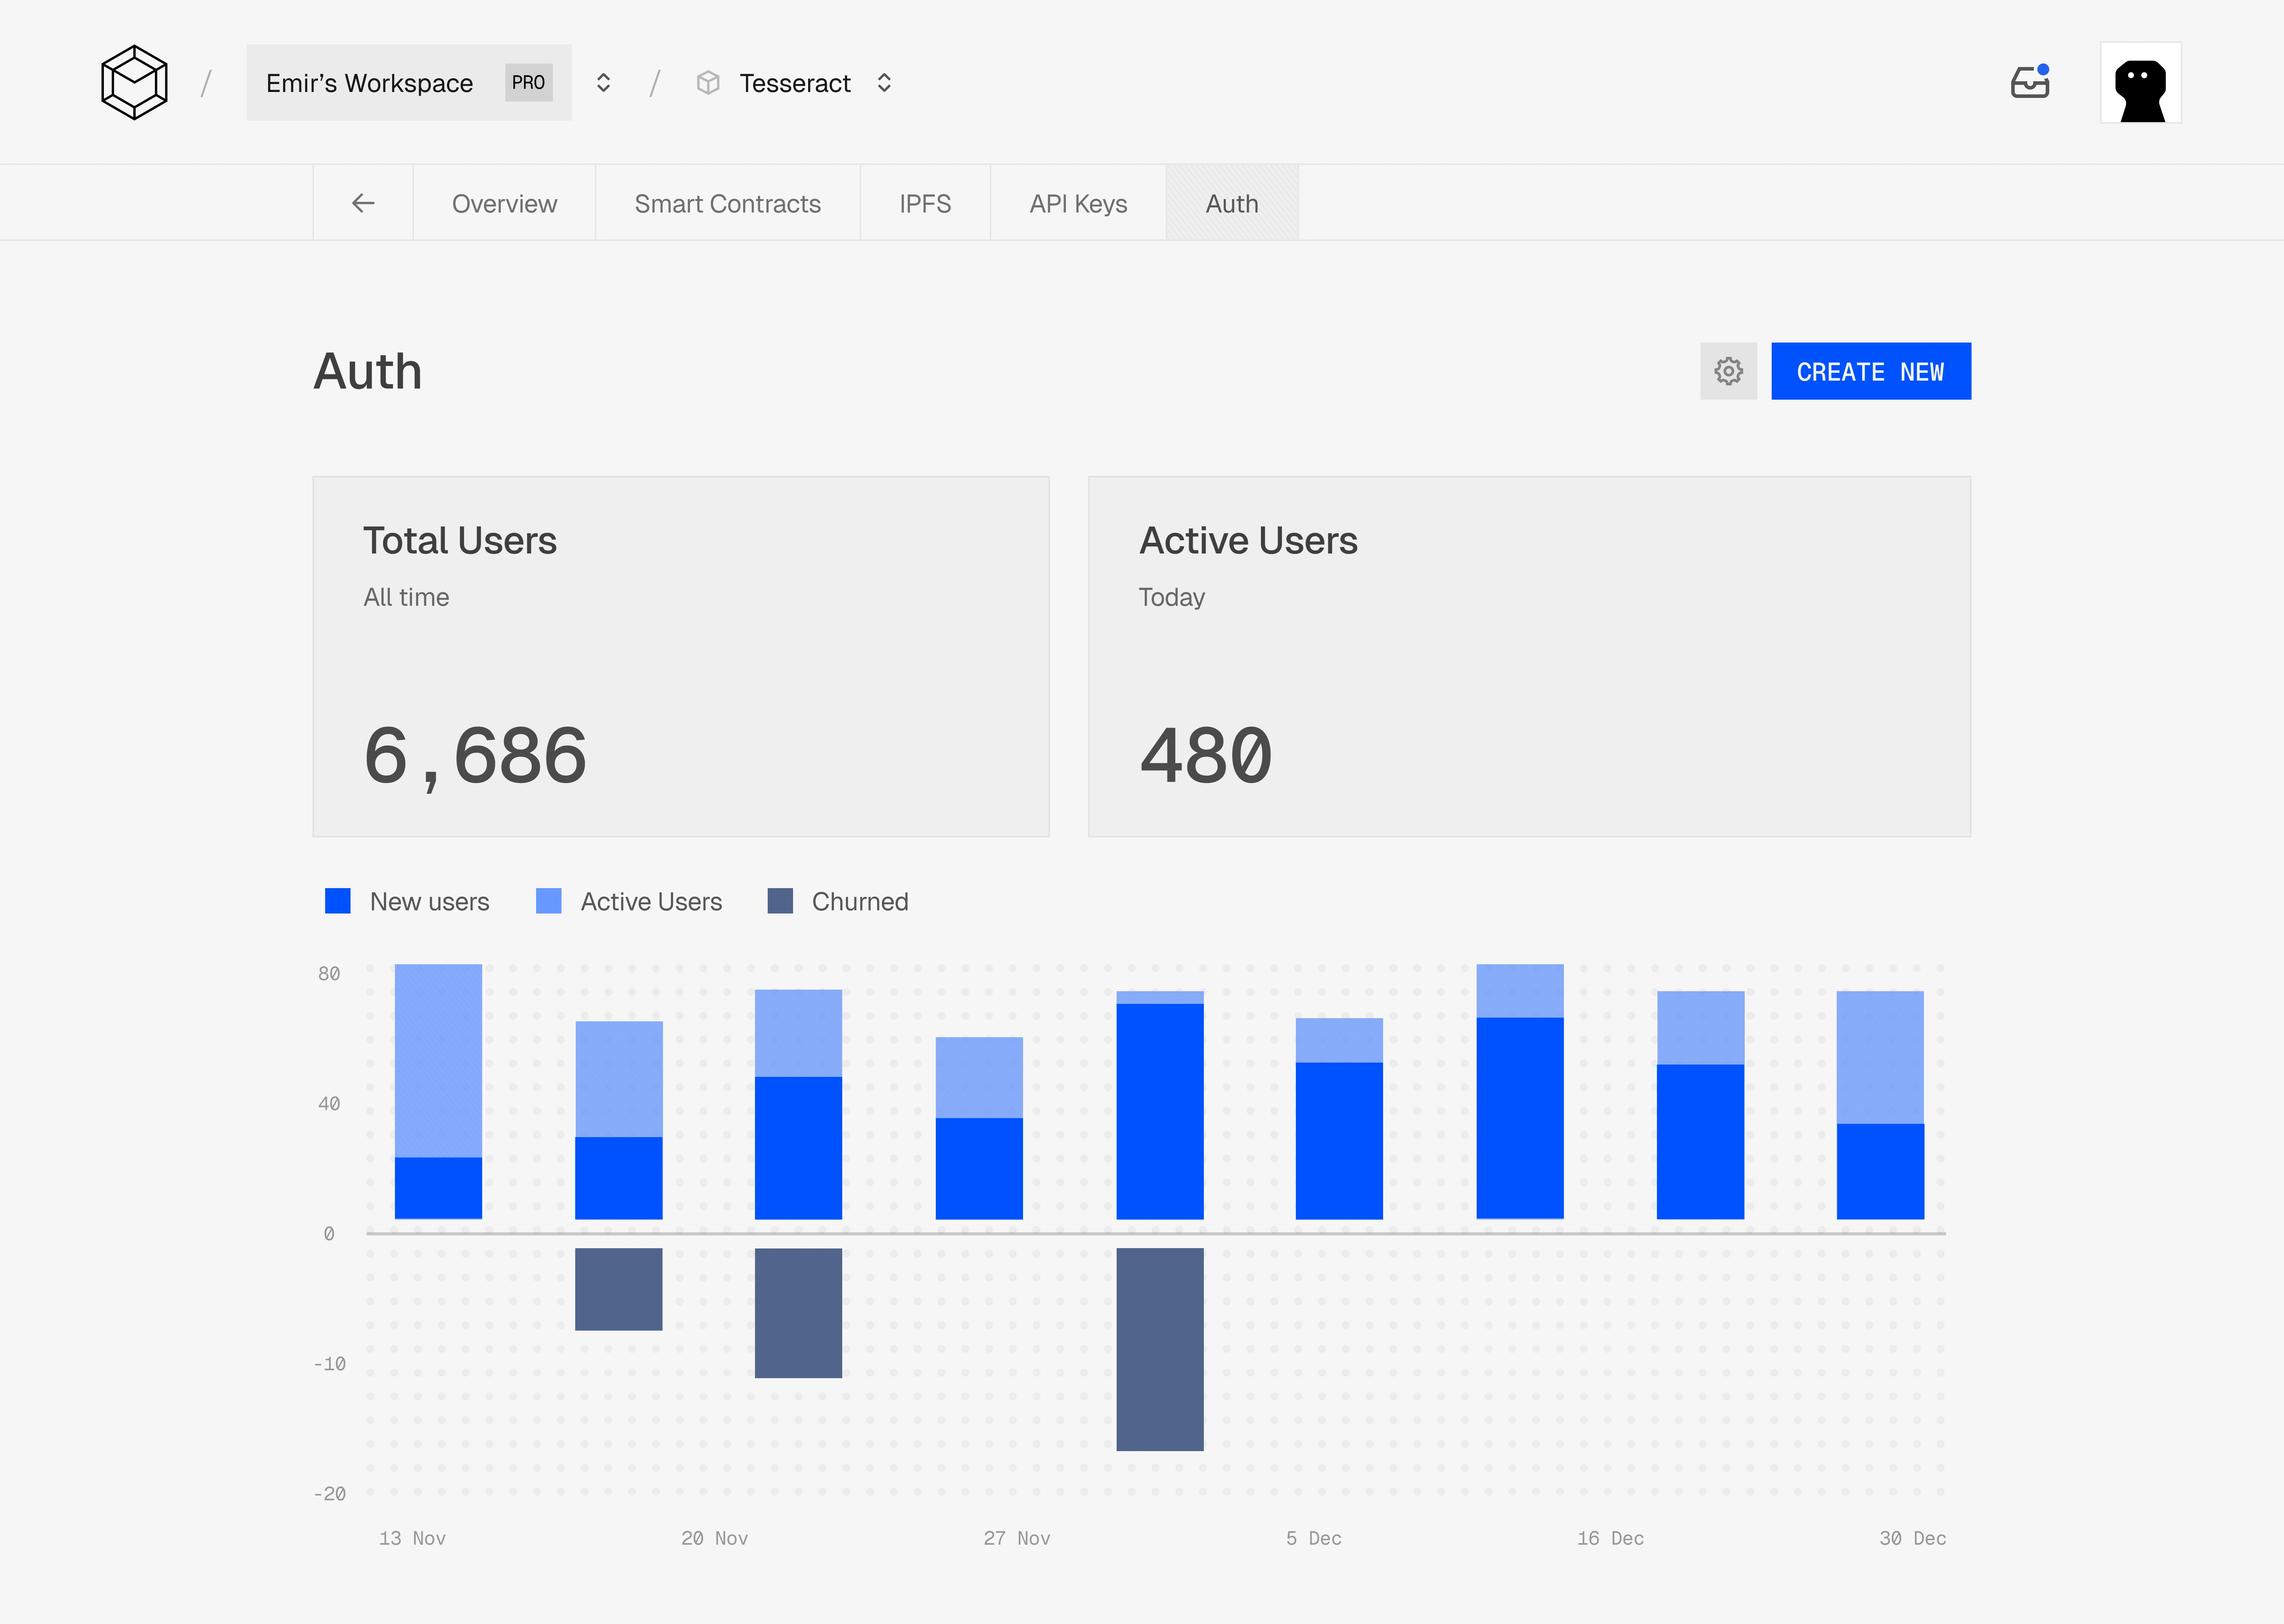Open Auth settings gear icon

1728,371
